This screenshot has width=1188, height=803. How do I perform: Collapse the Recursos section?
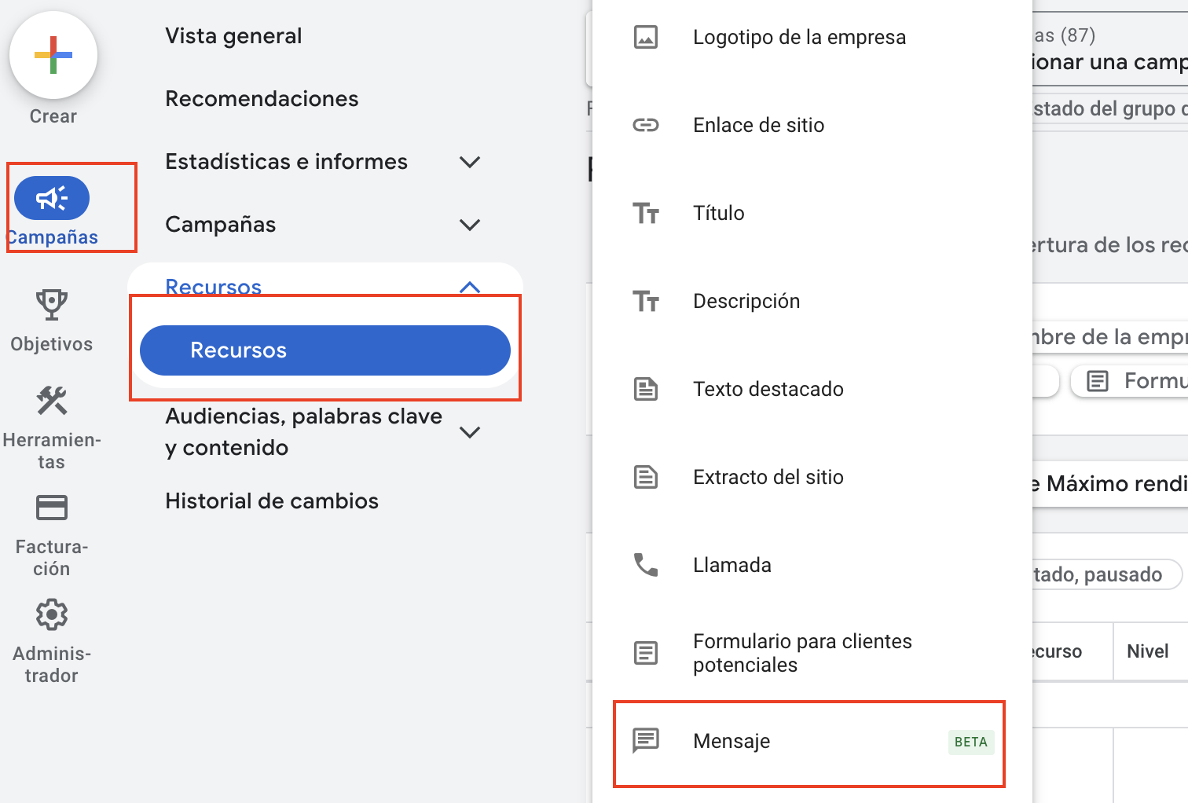tap(469, 287)
